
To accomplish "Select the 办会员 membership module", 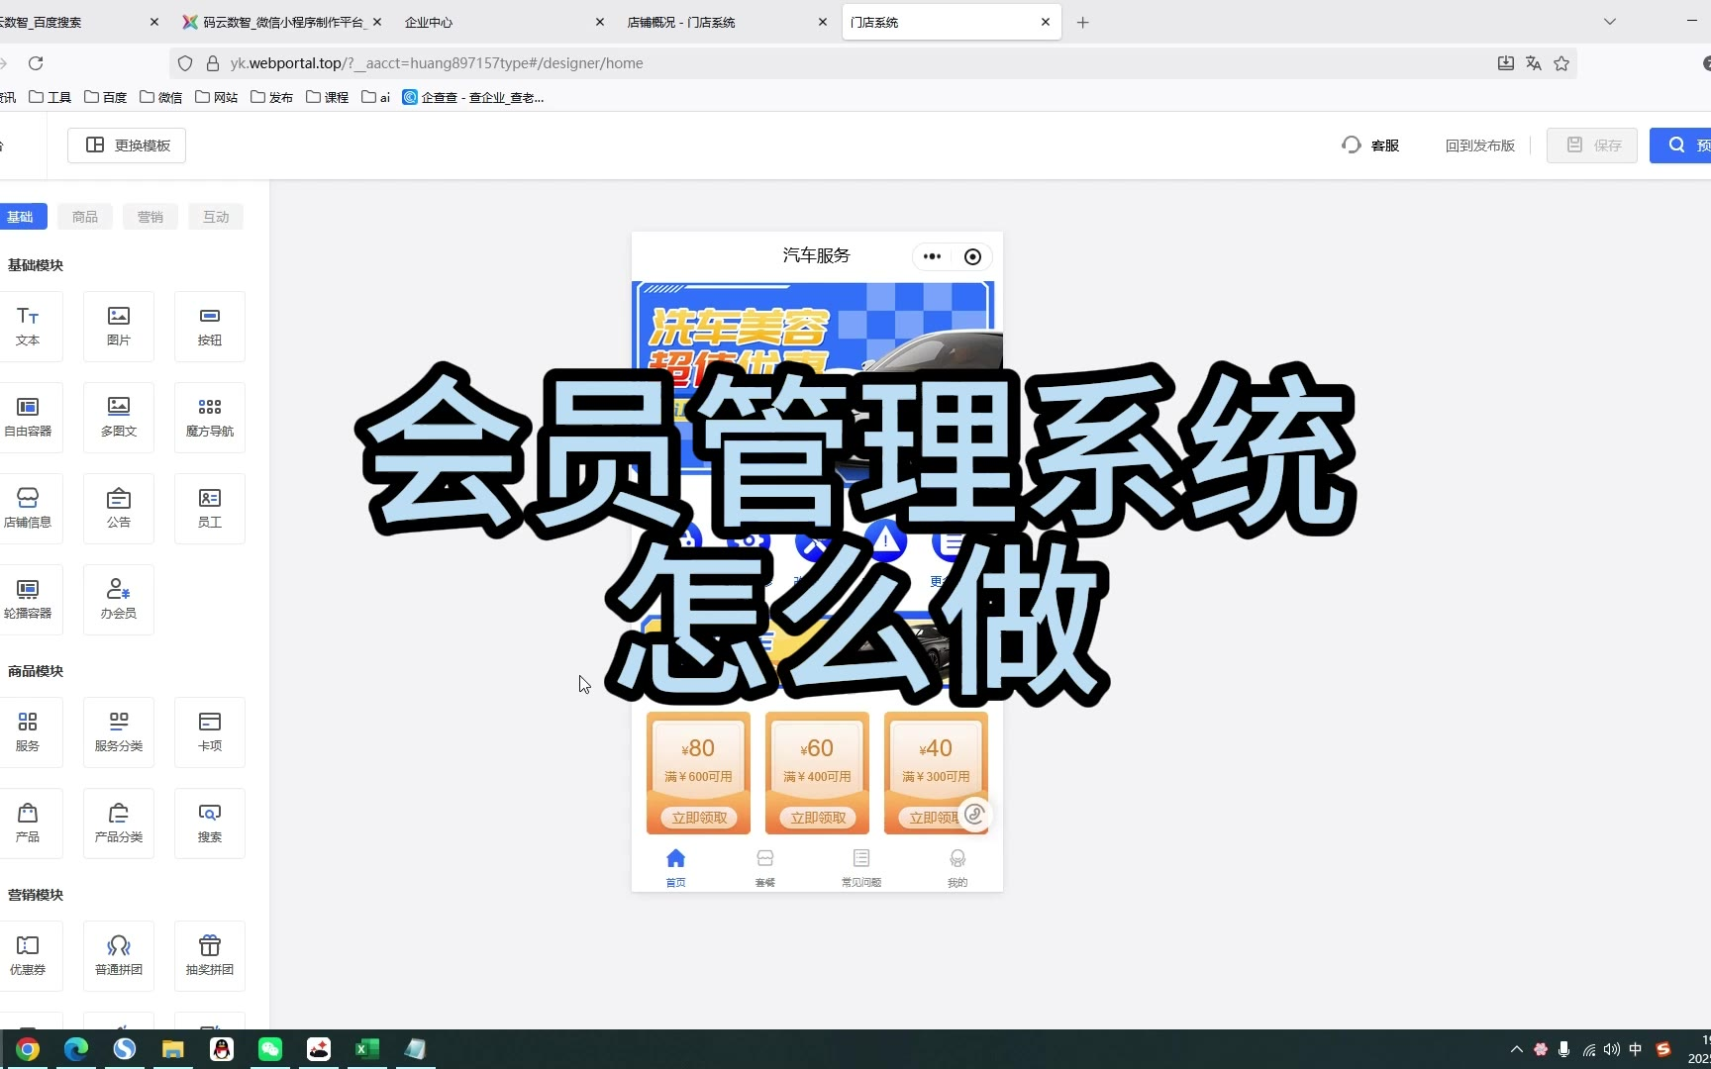I will pyautogui.click(x=119, y=599).
